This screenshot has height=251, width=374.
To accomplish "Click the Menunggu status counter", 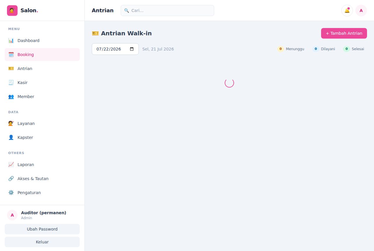I will point(291,49).
